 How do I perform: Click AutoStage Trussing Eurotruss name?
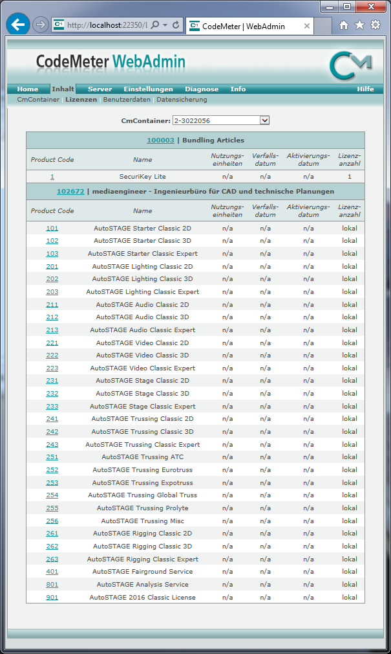(x=142, y=469)
